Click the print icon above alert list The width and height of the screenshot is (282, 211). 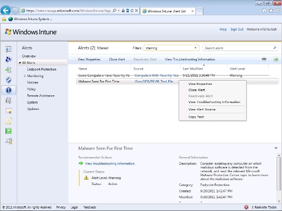point(264,59)
